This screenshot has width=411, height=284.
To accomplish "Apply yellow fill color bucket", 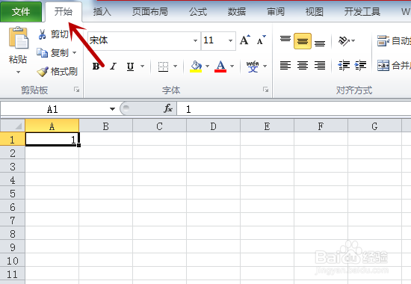I will pos(196,66).
